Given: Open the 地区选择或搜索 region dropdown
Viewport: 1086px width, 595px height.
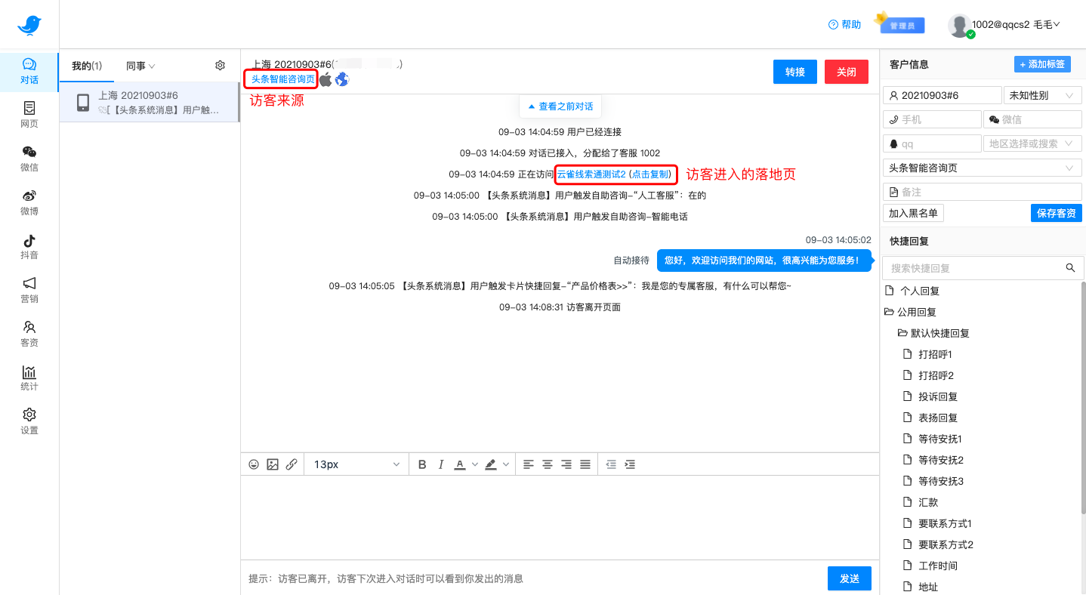Looking at the screenshot, I should [1032, 143].
